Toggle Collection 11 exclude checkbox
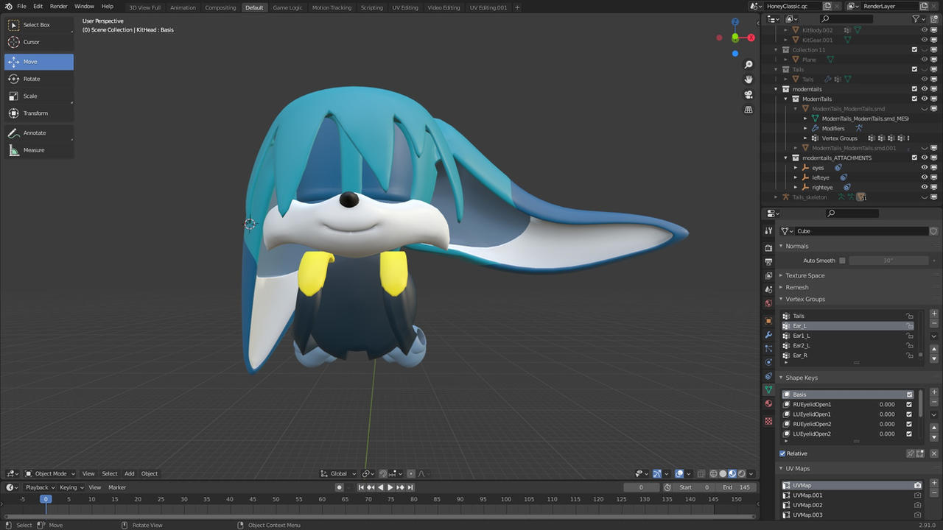This screenshot has width=943, height=530. tap(914, 50)
